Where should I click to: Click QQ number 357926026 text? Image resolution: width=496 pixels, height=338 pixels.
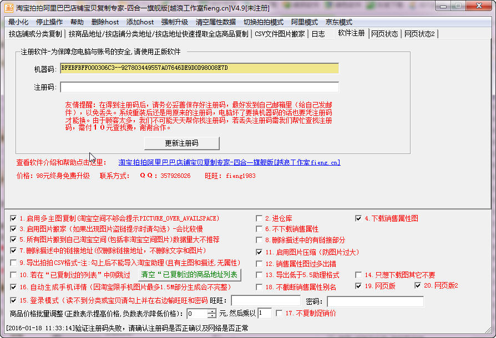[x=175, y=176]
